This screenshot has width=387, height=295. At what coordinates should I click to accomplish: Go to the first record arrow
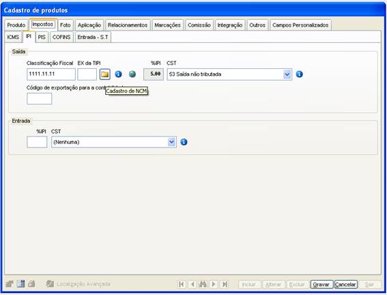pyautogui.click(x=182, y=284)
